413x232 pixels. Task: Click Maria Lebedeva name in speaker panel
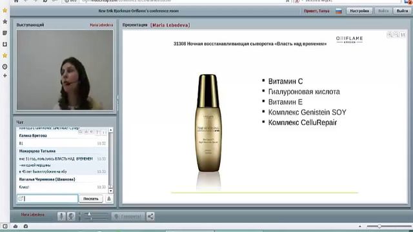(x=101, y=25)
